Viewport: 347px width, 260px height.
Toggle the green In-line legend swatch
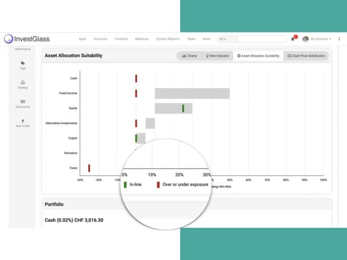point(125,184)
